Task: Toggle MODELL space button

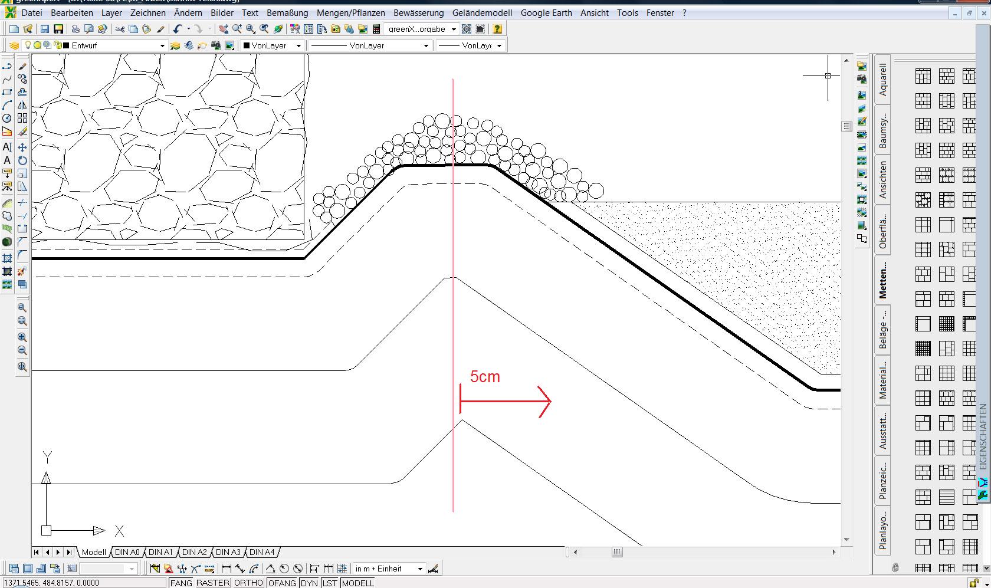Action: click(357, 583)
